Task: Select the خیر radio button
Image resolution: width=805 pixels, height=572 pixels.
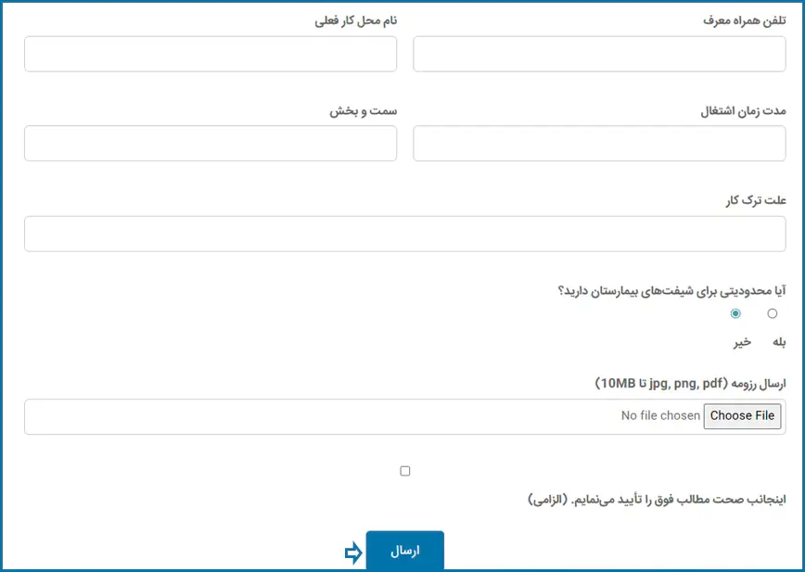Action: coord(736,313)
